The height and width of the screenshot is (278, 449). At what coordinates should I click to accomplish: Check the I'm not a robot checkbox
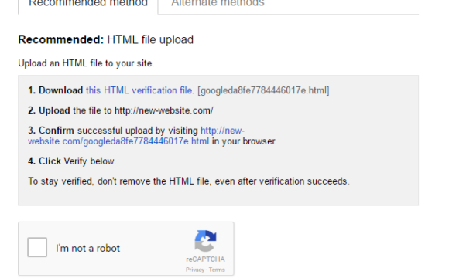click(x=37, y=247)
